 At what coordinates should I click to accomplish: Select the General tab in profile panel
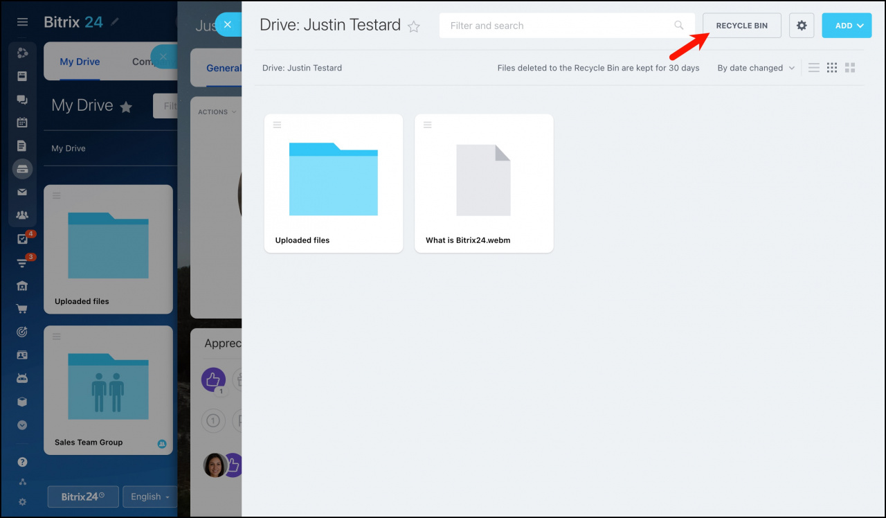tap(224, 68)
